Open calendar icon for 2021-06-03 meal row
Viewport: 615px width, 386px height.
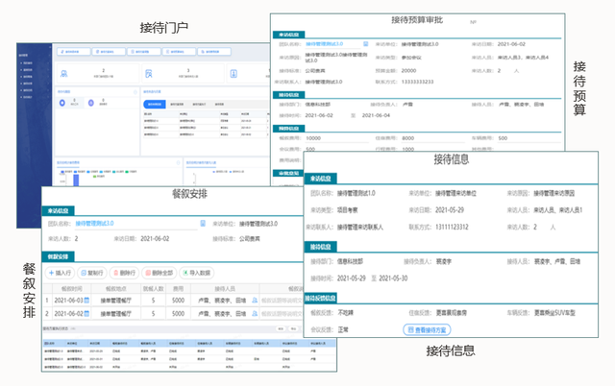pyautogui.click(x=86, y=301)
